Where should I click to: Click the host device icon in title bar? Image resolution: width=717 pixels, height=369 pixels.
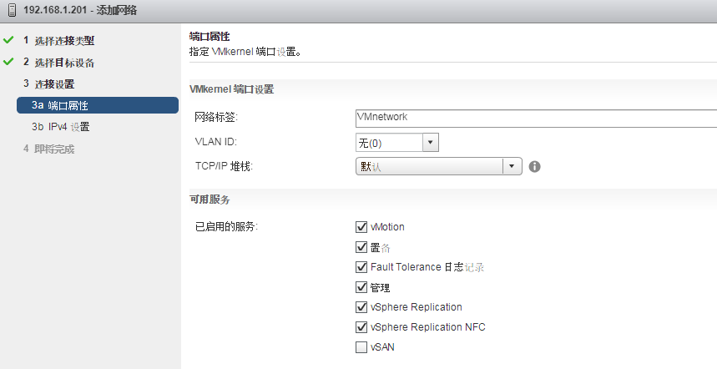click(8, 11)
